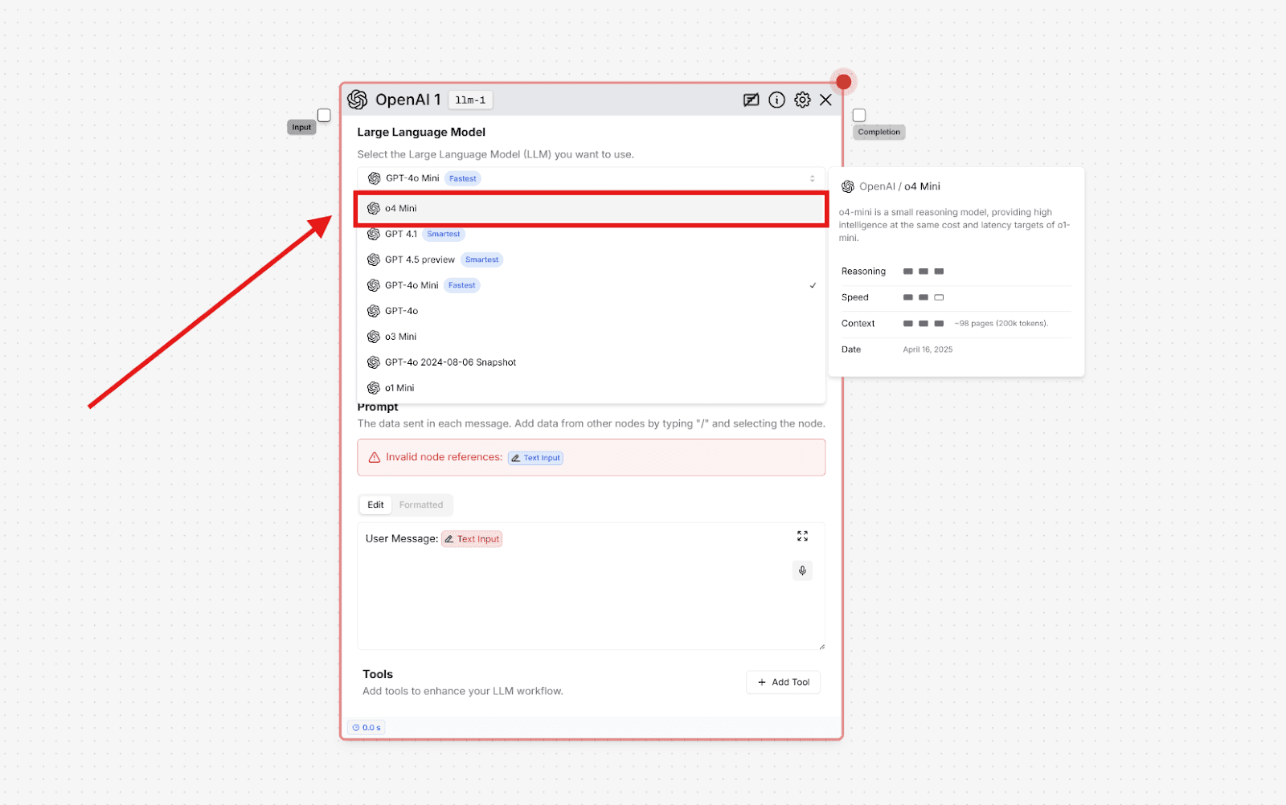
Task: Close the OpenAI 1 node panel
Action: point(825,100)
